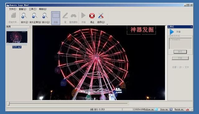The height and width of the screenshot is (114, 199).
Task: Open the 查看(V) menu
Action: point(22,9)
